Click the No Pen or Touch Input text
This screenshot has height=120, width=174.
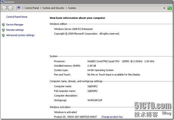[114, 75]
